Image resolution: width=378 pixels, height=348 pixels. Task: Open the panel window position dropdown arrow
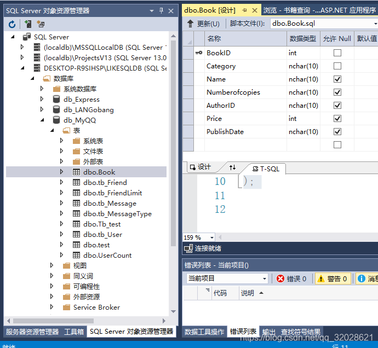point(152,11)
